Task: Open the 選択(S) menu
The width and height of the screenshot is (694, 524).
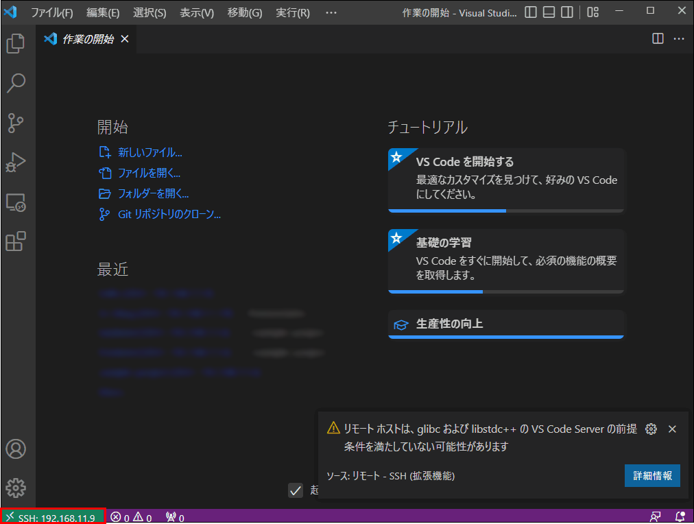Action: coord(149,12)
